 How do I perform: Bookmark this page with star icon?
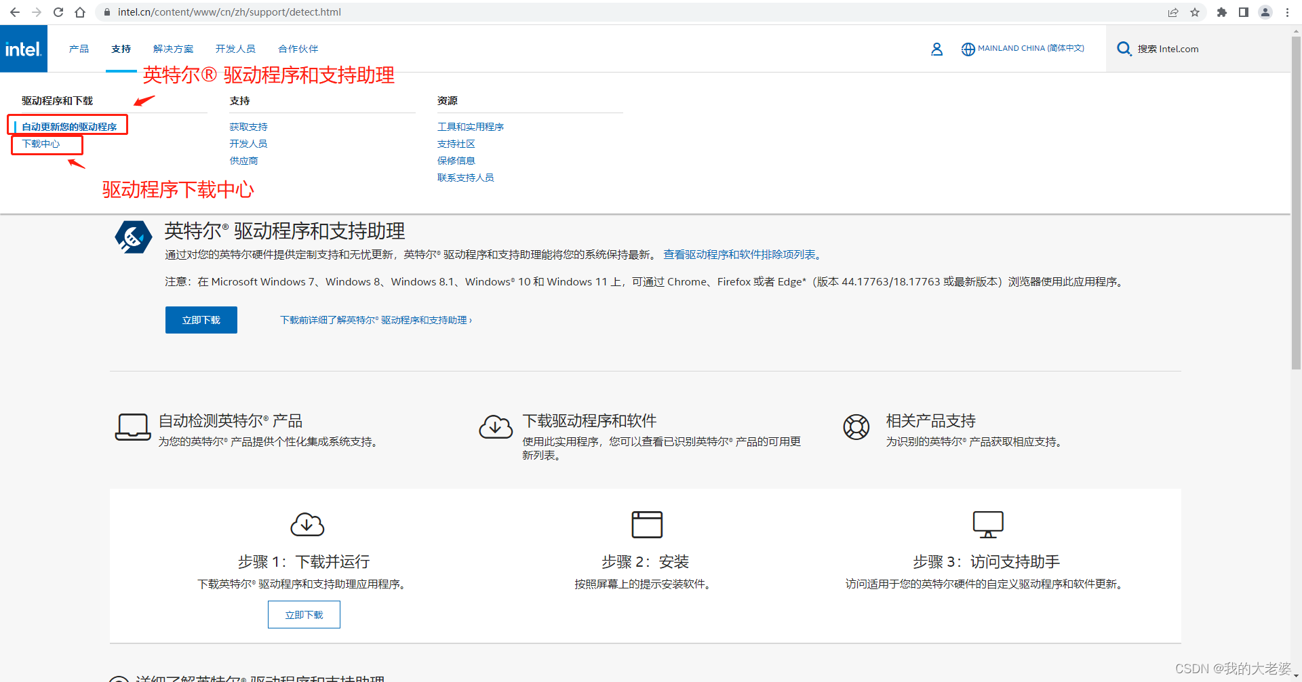pyautogui.click(x=1195, y=12)
